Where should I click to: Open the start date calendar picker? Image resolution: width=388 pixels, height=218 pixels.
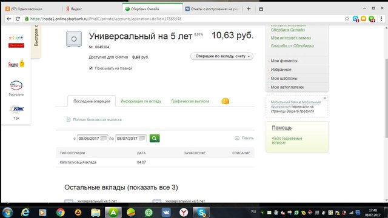point(104,138)
